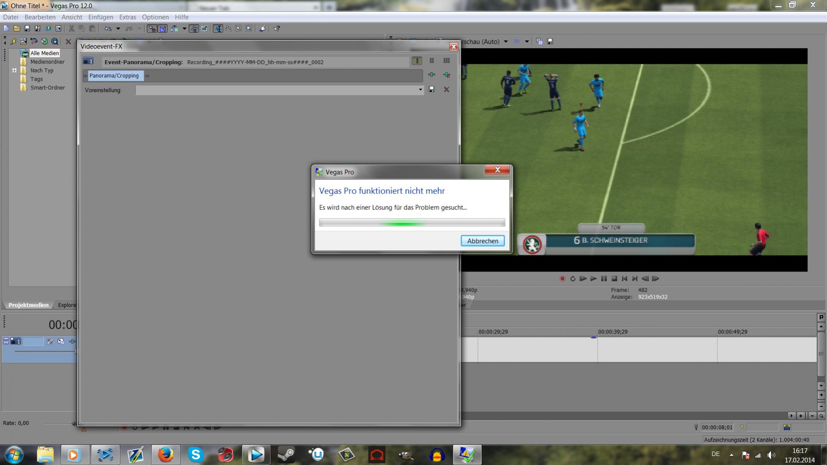Select the Smart-Ordner folder
This screenshot has height=465, width=827.
(47, 87)
